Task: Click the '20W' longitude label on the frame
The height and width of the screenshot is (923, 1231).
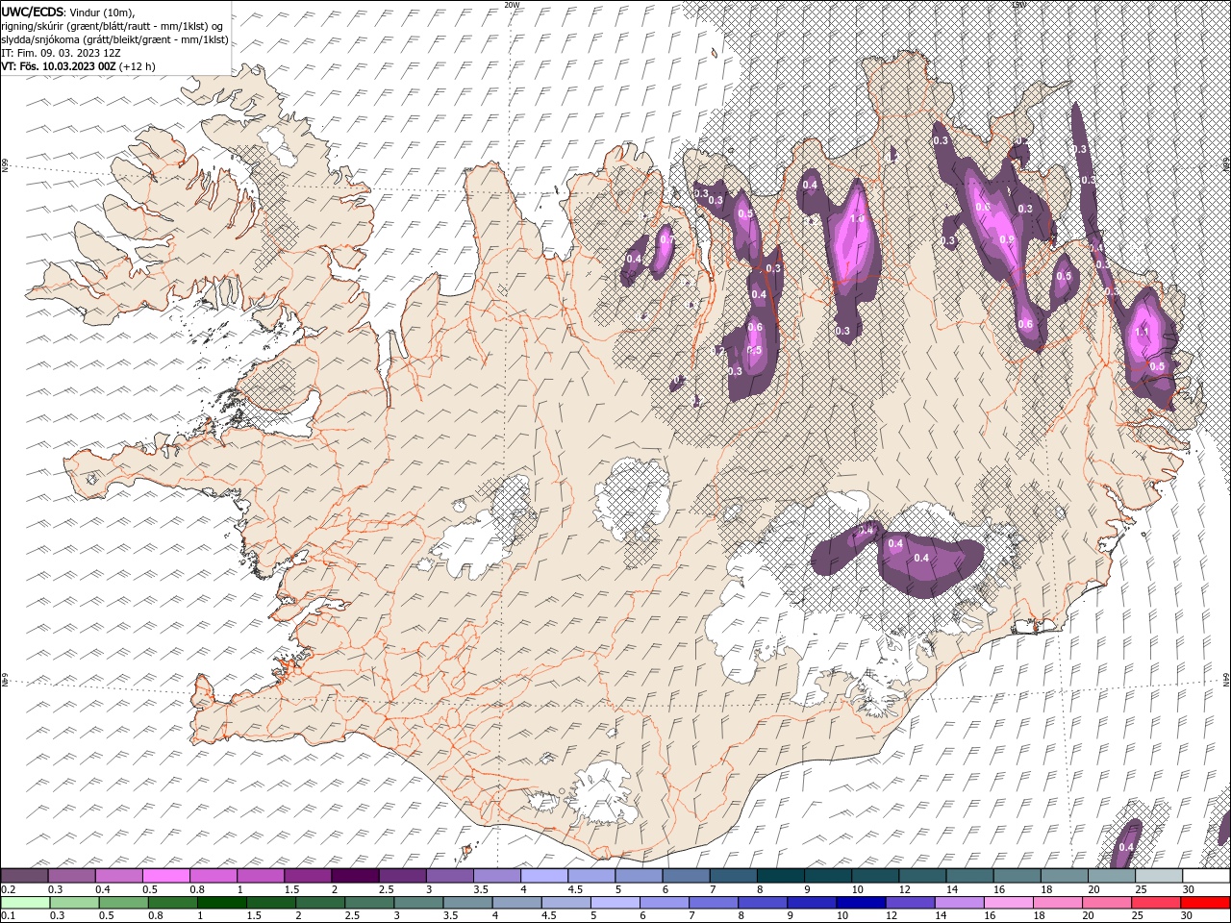Action: [512, 5]
